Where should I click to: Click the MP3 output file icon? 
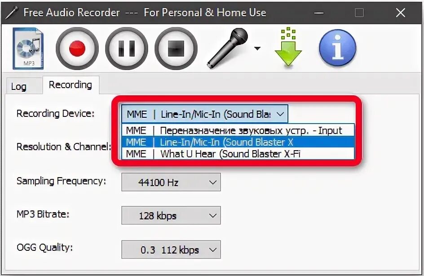pos(28,49)
